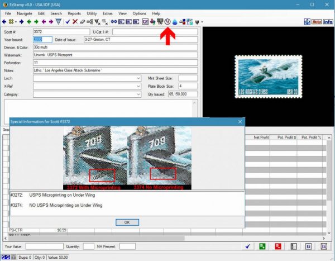Screen dimensions: 335x261
Task: Click the eraser icon in the toolbar
Action: (x=82, y=21)
